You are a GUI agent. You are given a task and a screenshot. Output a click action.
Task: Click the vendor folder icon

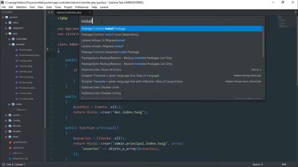click(10, 131)
